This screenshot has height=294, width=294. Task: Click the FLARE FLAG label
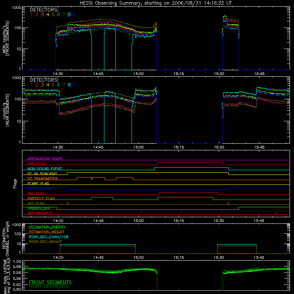[x=38, y=183]
